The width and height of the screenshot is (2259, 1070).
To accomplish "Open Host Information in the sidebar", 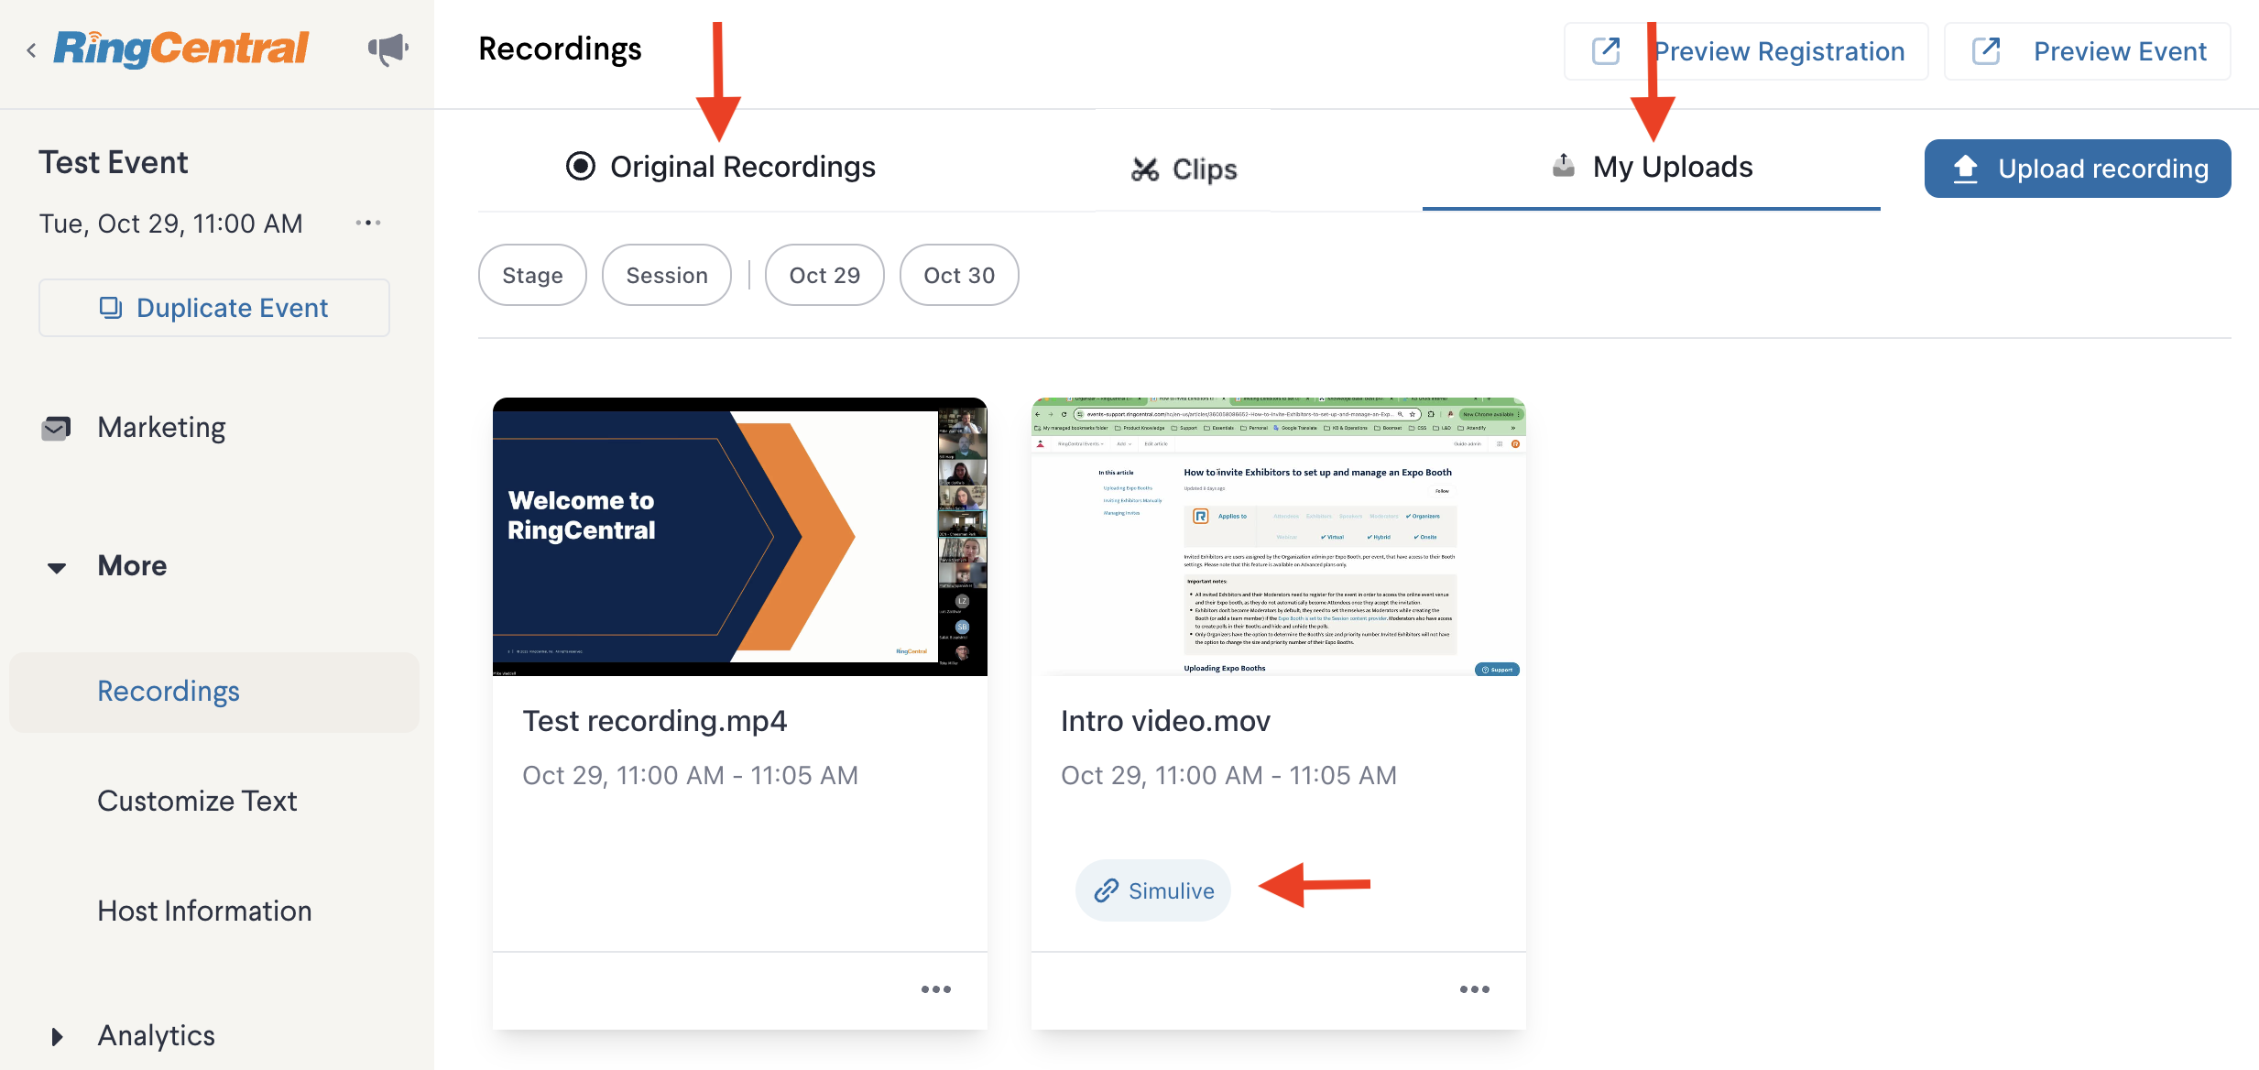I will (204, 912).
